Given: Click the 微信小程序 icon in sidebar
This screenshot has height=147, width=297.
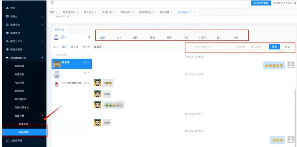Looking at the screenshot, I should pos(7,49).
